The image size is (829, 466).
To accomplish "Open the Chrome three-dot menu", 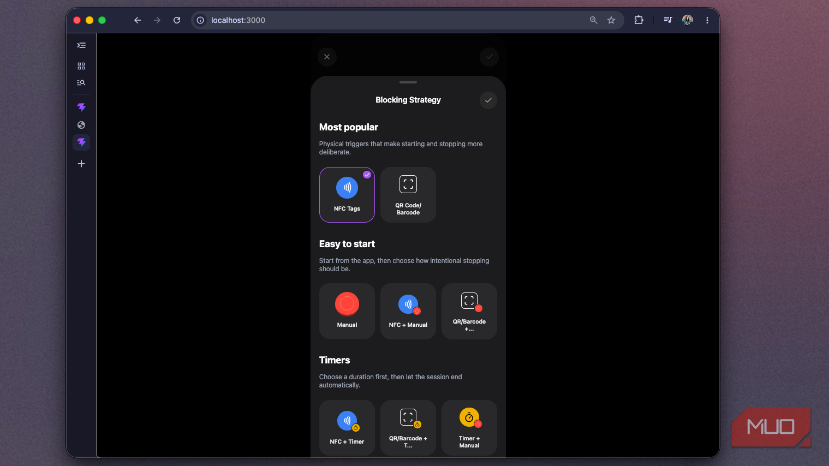I will [x=707, y=20].
